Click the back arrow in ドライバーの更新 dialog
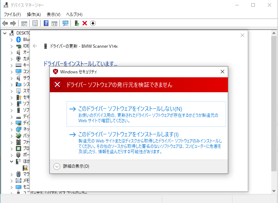Screen dimensions: 278x203 coord(35,46)
